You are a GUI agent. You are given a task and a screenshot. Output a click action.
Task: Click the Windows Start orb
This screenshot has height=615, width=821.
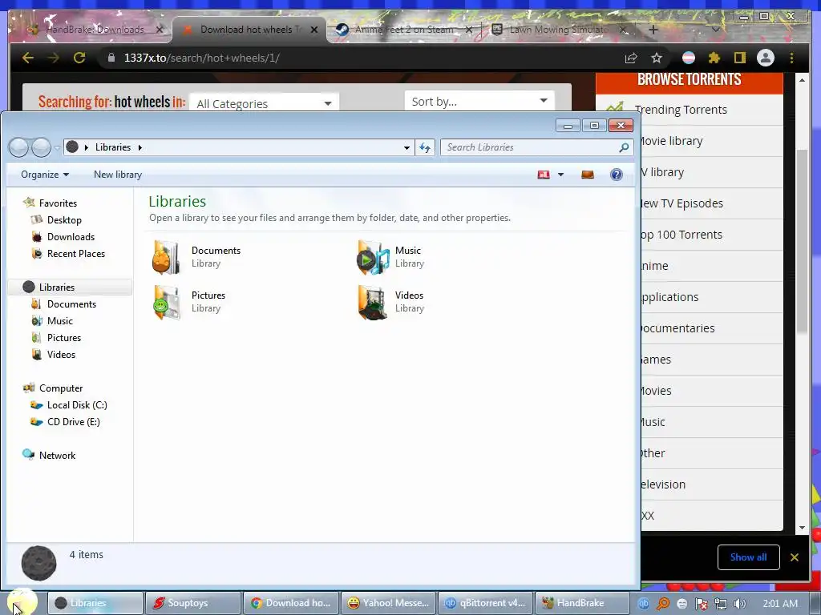click(21, 602)
